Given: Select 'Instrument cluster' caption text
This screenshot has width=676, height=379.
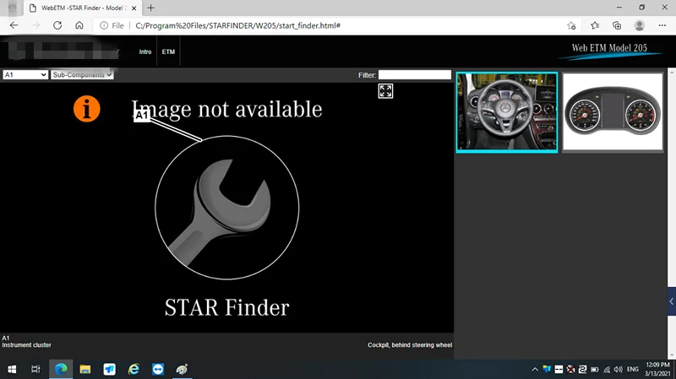Looking at the screenshot, I should click(27, 345).
